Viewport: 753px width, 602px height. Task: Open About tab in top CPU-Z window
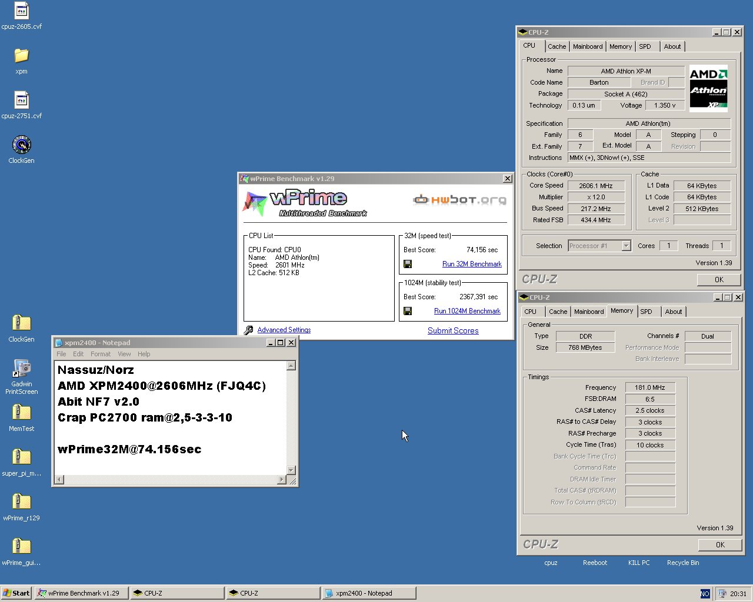[672, 46]
